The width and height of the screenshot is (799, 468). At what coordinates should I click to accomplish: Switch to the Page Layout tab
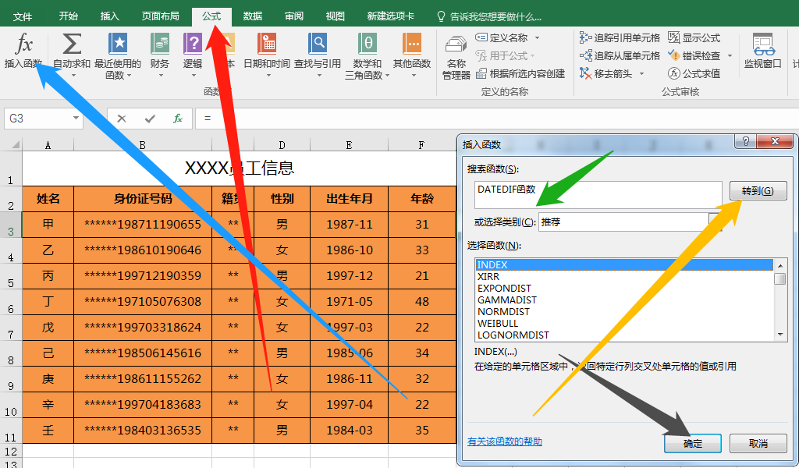pyautogui.click(x=160, y=16)
